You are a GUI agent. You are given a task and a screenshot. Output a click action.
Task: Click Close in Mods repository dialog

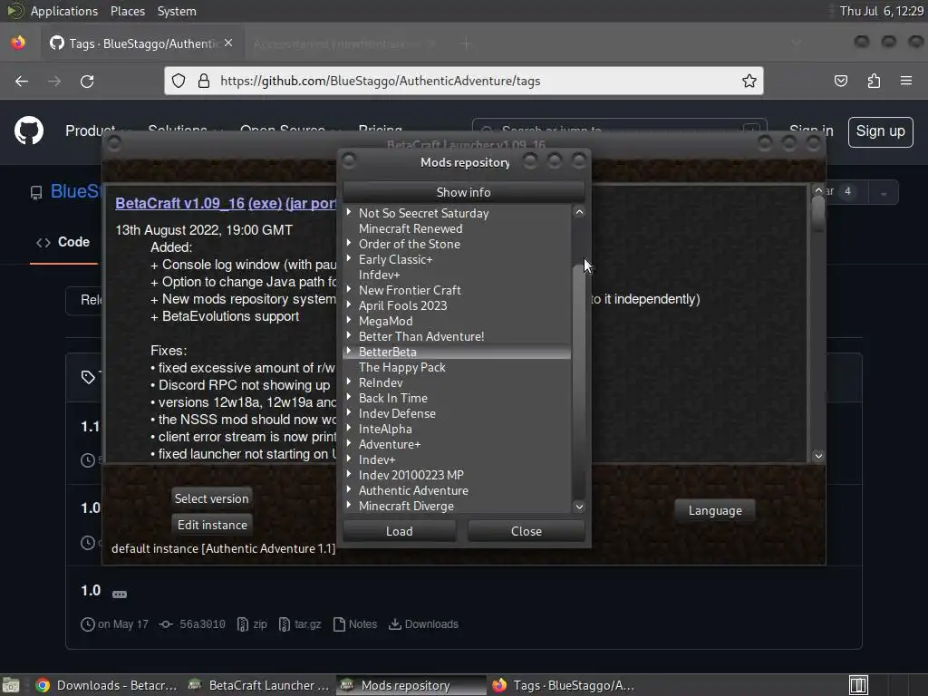tap(527, 531)
